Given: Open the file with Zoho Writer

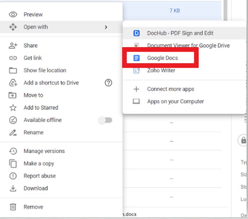Looking at the screenshot, I should (184, 70).
